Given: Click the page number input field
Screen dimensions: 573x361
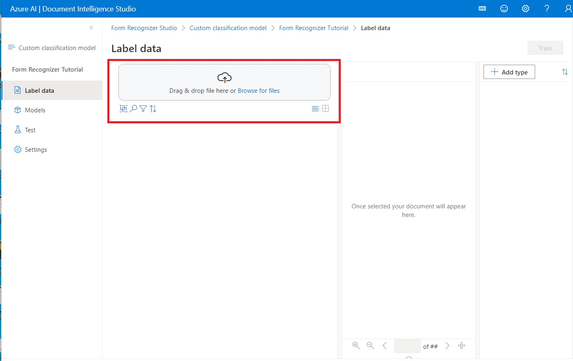Looking at the screenshot, I should click(407, 346).
